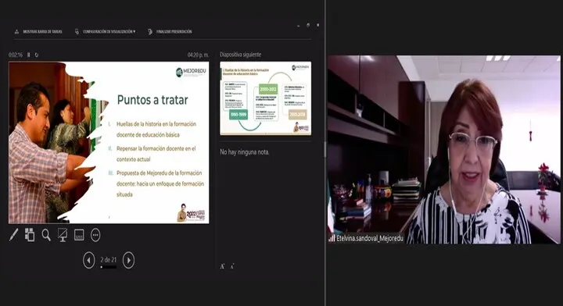Toggle subtitles icon below slide
This screenshot has height=306, width=563.
click(79, 235)
